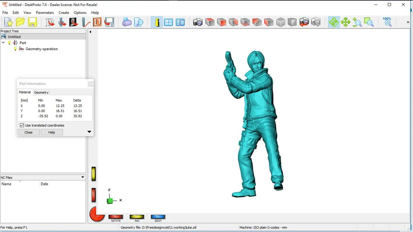Print using the purple printer icon
Screen dimensions: 413x232
pyautogui.click(x=127, y=22)
